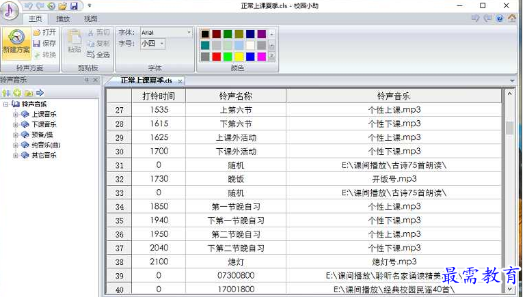Click the 打铃时间 column header
The width and height of the screenshot is (525, 297).
159,96
